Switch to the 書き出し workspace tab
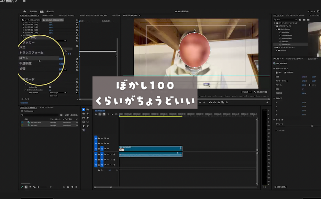Image resolution: width=321 pixels, height=199 pixels. [x=49, y=11]
